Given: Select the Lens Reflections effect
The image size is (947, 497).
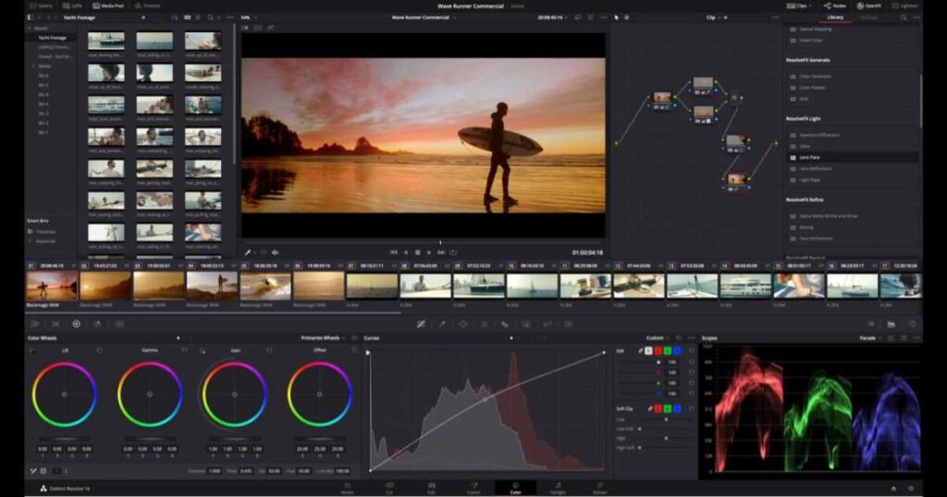Looking at the screenshot, I should pyautogui.click(x=853, y=168).
